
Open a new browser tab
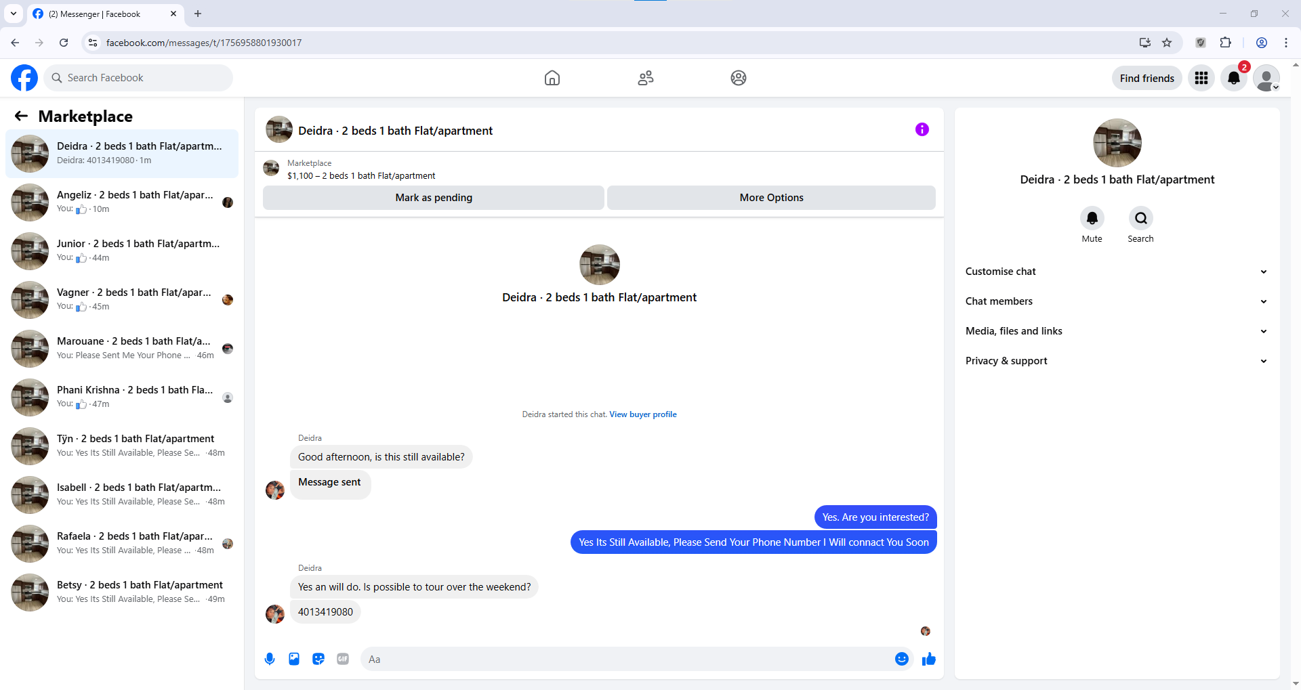198,14
